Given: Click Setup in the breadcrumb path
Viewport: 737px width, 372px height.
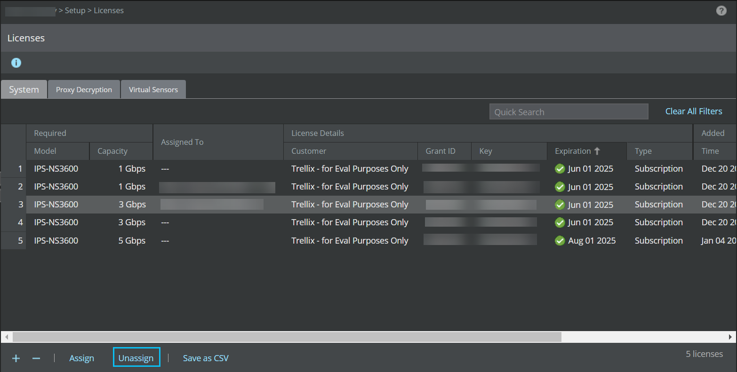Looking at the screenshot, I should pyautogui.click(x=75, y=10).
